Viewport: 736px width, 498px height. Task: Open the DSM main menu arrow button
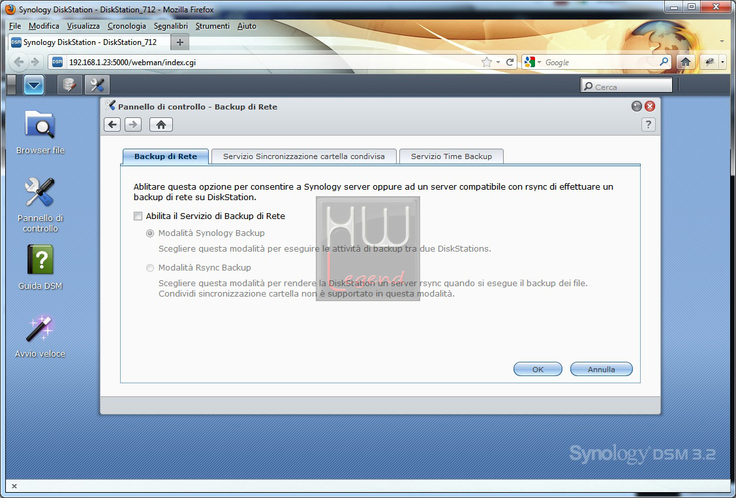34,85
